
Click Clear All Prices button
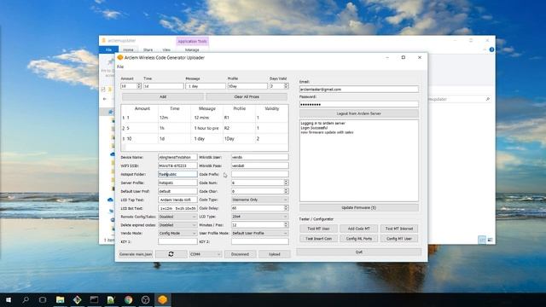coord(247,96)
